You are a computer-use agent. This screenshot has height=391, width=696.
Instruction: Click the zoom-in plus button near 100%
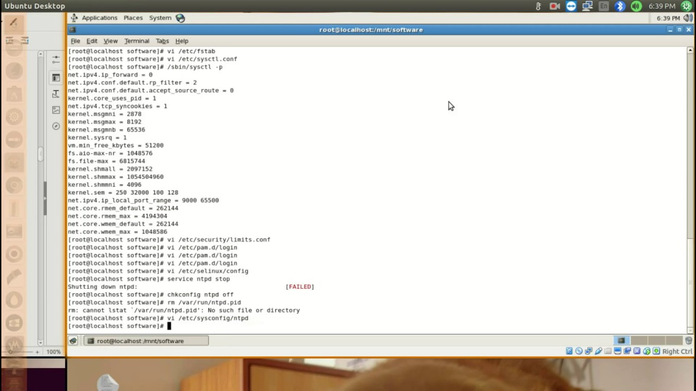[x=37, y=352]
